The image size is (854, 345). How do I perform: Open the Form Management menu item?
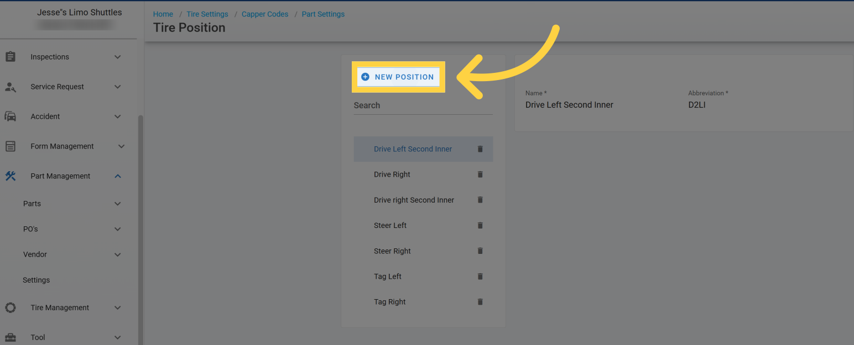[62, 146]
